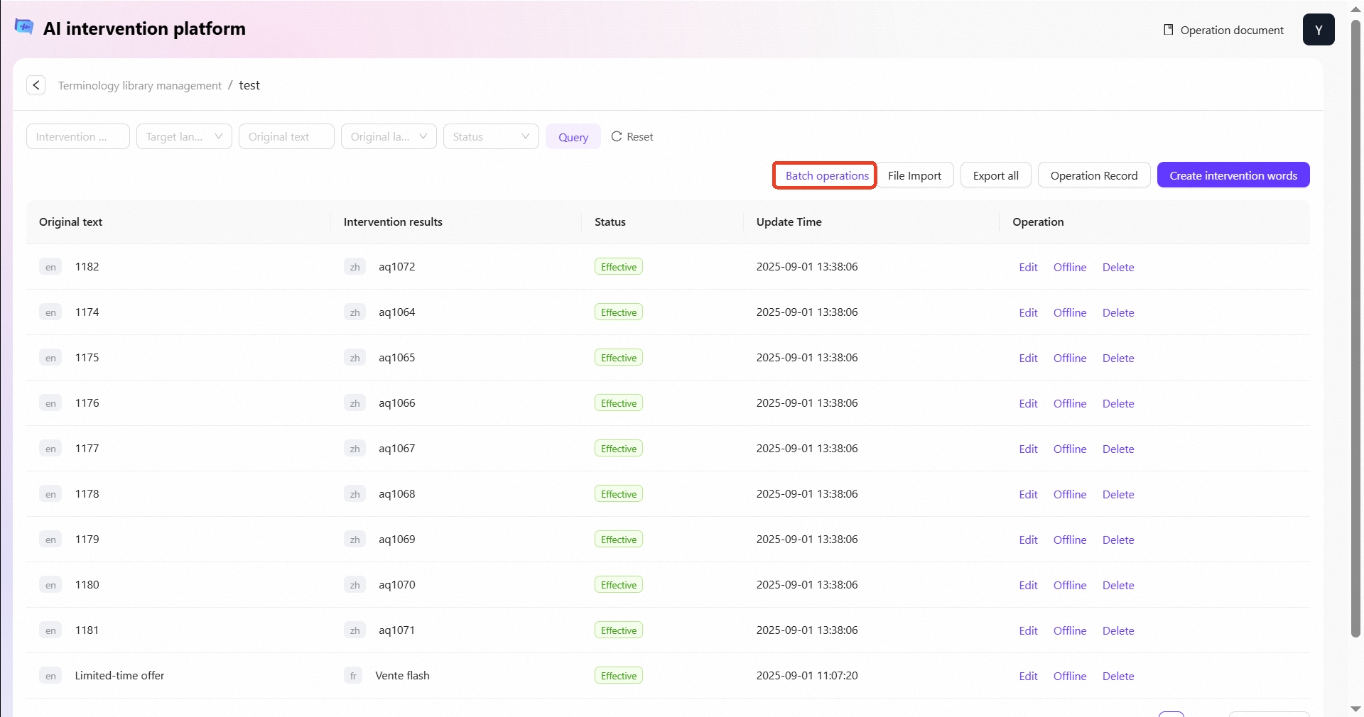Click the Batch operations button
This screenshot has width=1364, height=717.
[826, 175]
